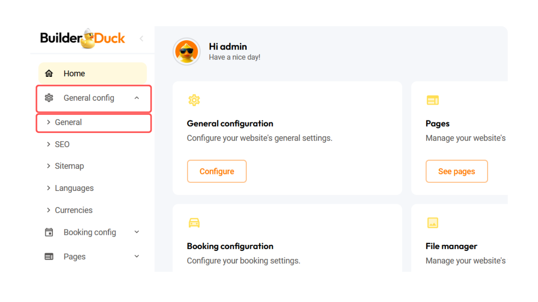Click the yellow gear icon on General configuration card
538x302 pixels.
[194, 100]
